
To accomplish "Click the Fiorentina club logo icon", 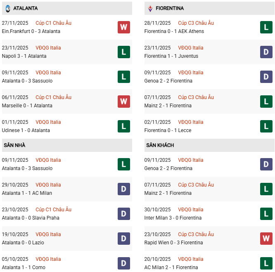I will click(150, 8).
